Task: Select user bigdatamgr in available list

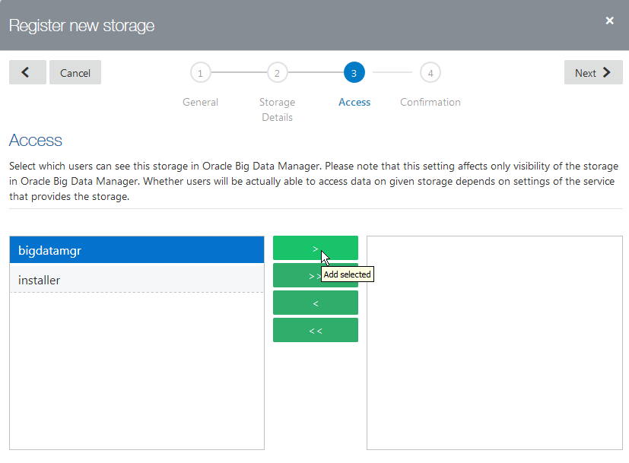Action: [x=137, y=250]
